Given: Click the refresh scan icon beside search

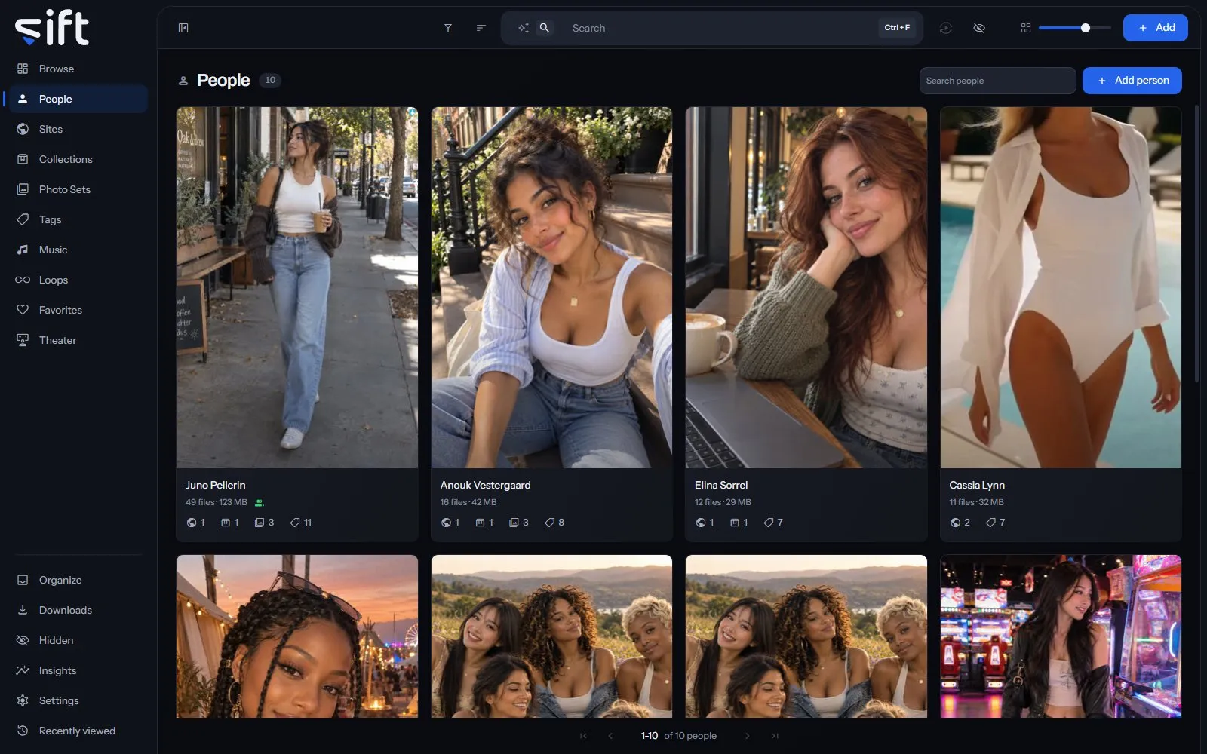Looking at the screenshot, I should 945,28.
